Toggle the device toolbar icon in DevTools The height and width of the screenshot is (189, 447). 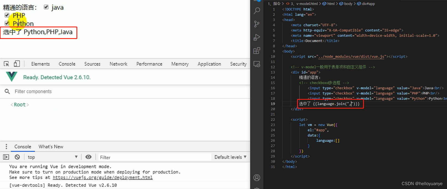tap(17, 64)
